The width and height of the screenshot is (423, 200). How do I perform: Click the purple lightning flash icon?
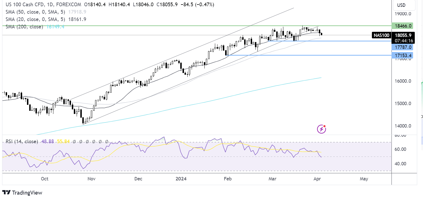click(321, 129)
